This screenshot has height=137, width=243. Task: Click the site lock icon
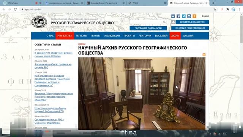[x=22, y=9]
